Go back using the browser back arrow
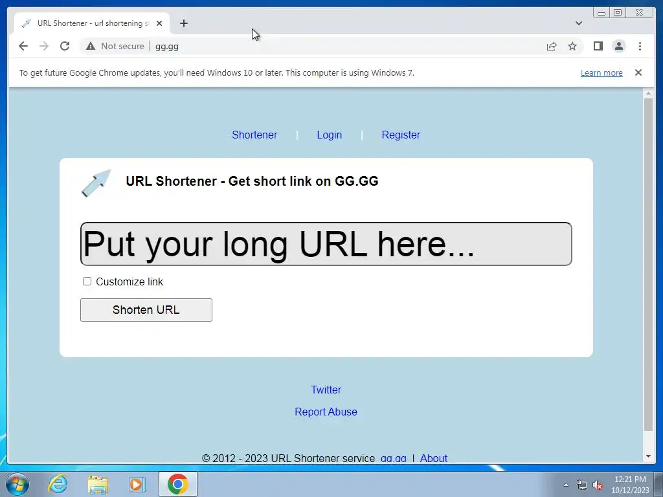 tap(23, 46)
